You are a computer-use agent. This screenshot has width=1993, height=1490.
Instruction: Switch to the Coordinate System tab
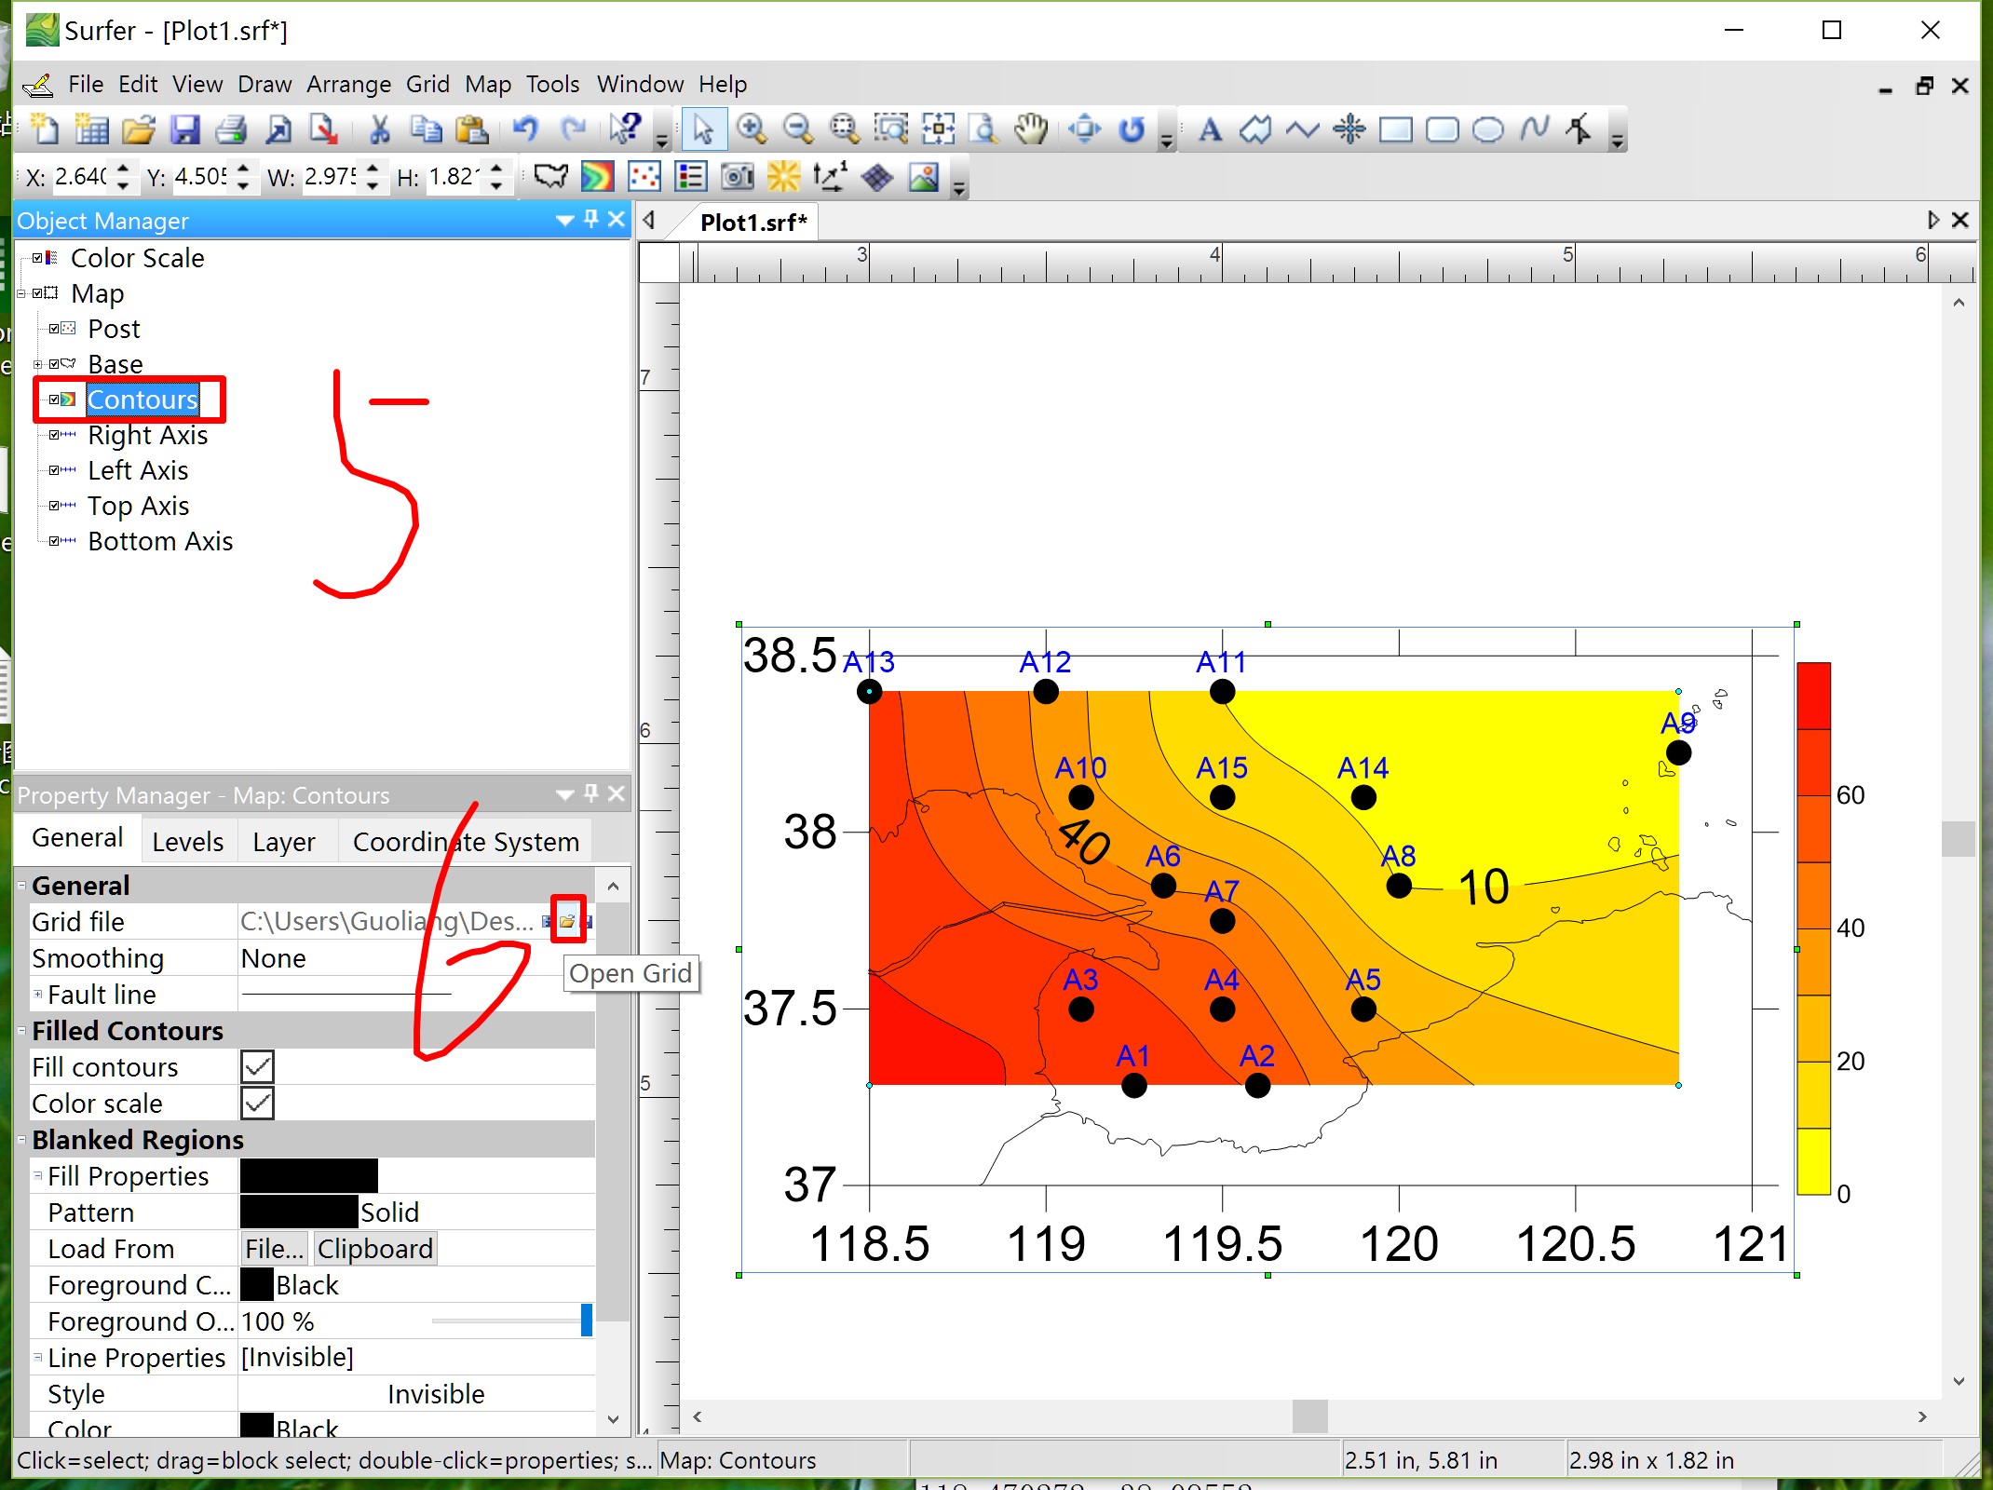click(466, 841)
